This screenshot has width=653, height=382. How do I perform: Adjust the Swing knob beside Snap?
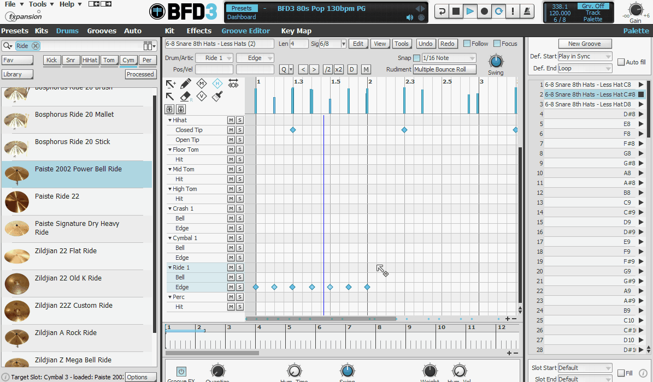point(495,61)
